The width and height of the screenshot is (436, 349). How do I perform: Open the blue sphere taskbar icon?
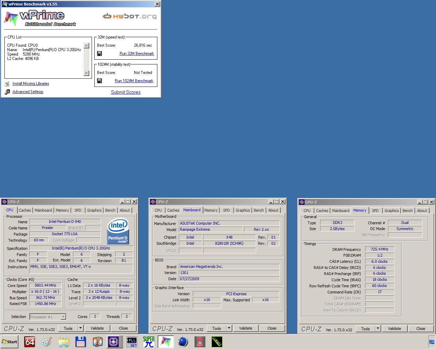click(x=183, y=342)
